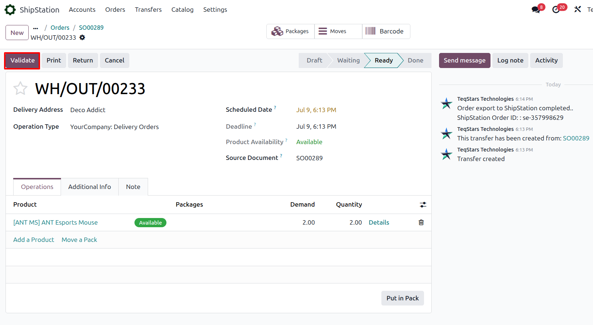This screenshot has height=325, width=593.
Task: Click the Source Document help question mark
Action: (281, 156)
